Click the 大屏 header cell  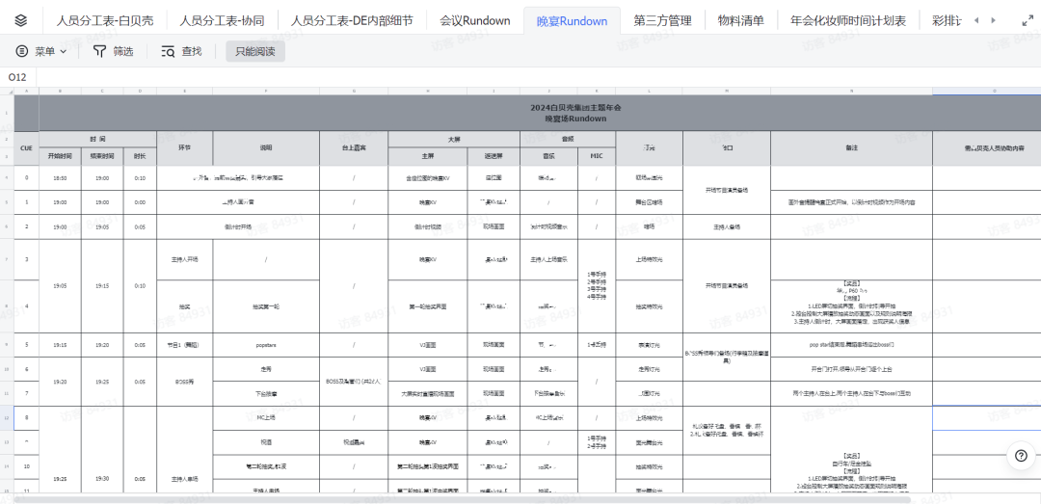click(454, 140)
